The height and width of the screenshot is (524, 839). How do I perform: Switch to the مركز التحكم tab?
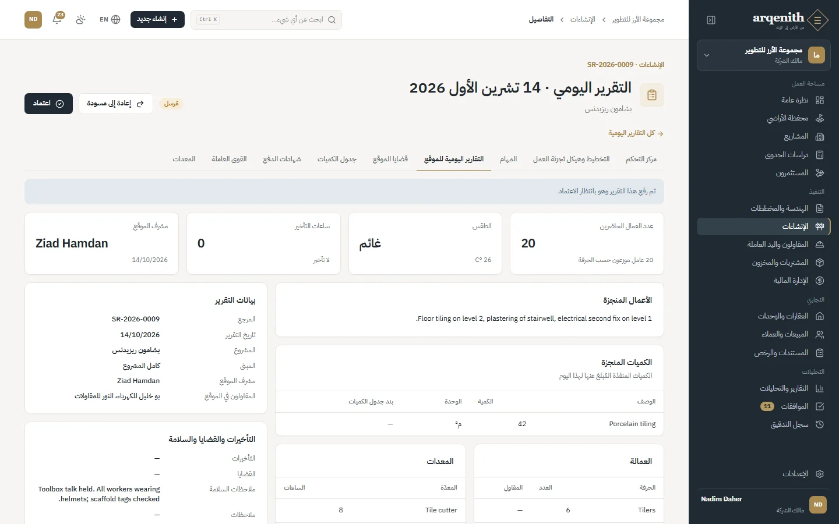coord(641,160)
